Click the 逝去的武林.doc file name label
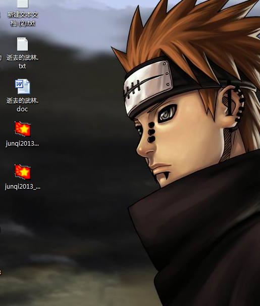 click(x=22, y=105)
